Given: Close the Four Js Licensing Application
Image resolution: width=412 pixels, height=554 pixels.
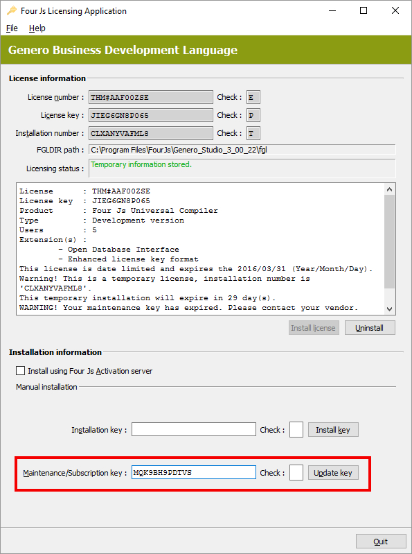Looking at the screenshot, I should pyautogui.click(x=395, y=10).
